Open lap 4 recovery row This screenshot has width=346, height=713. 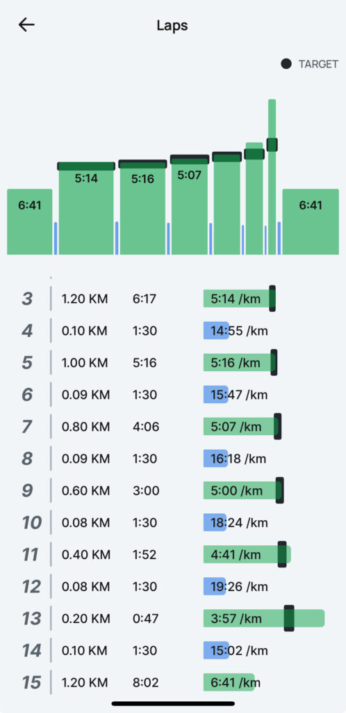173,331
